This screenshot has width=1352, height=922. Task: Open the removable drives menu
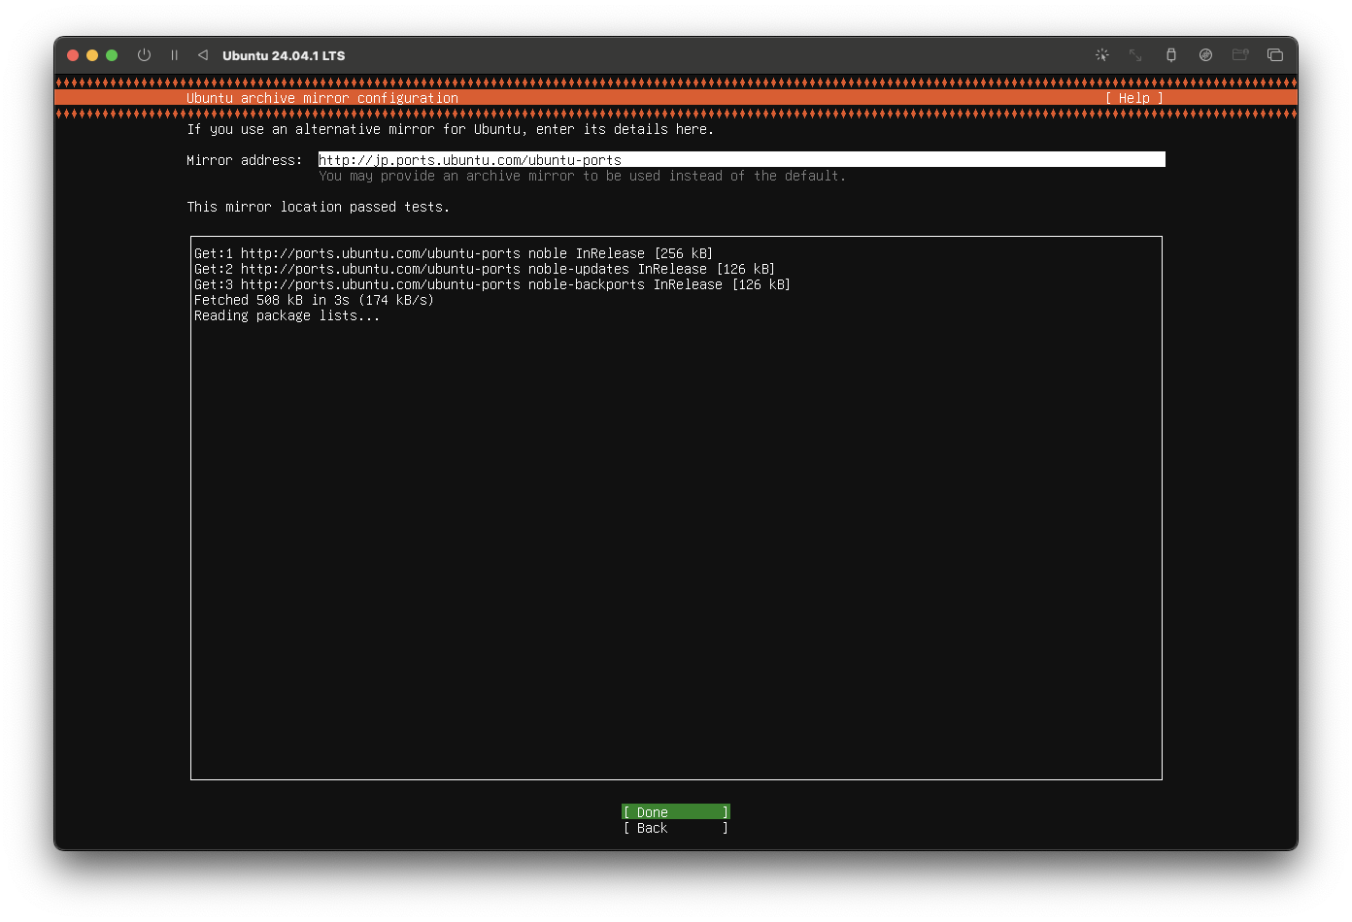(x=1205, y=55)
